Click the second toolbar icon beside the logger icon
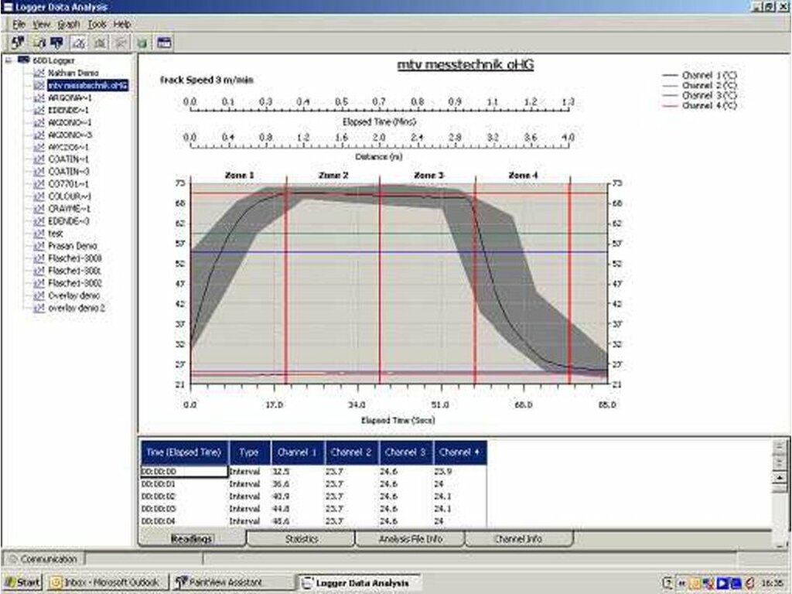Viewport: 792px width, 594px height. point(39,43)
